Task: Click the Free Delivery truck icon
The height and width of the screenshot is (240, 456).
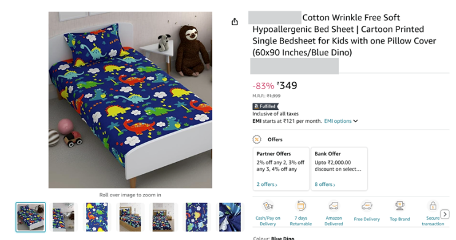Action: coord(367,206)
